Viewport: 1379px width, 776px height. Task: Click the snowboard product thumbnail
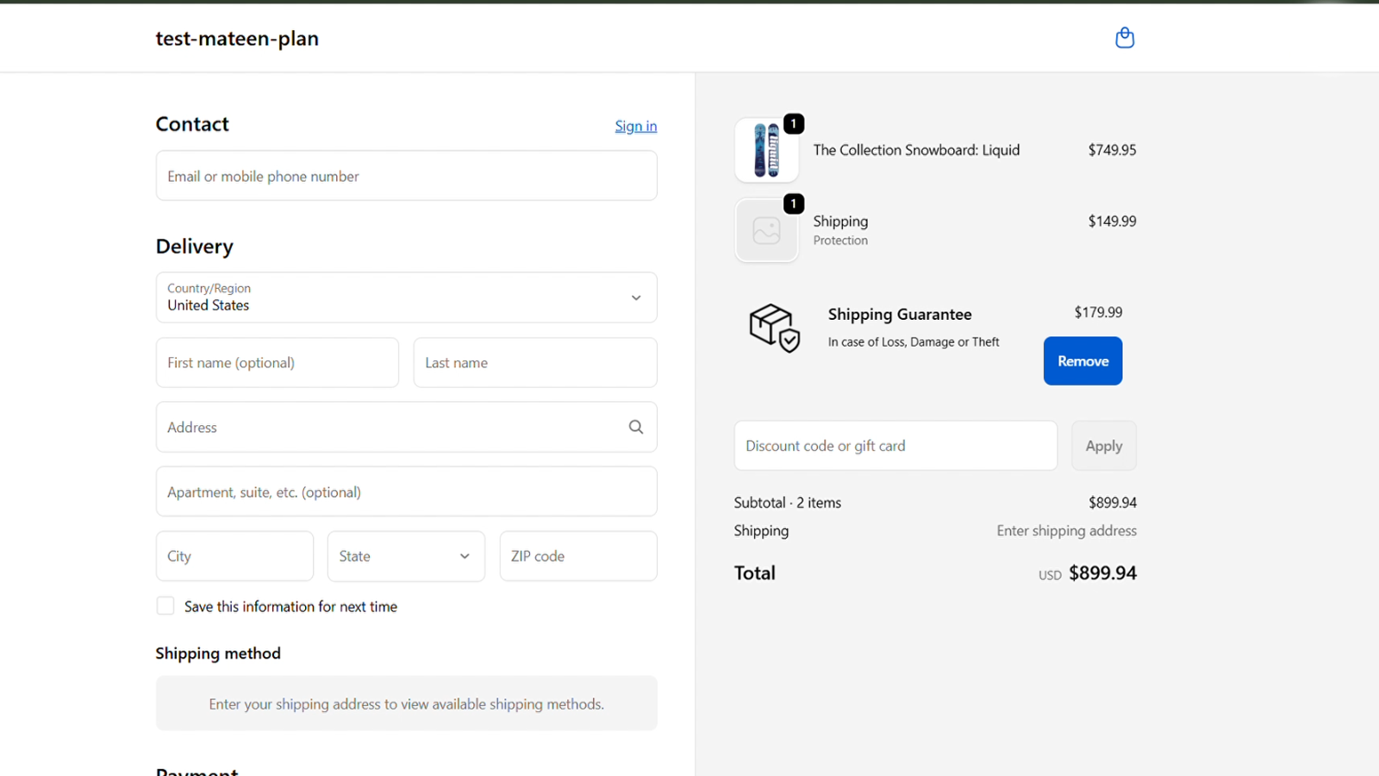tap(766, 150)
